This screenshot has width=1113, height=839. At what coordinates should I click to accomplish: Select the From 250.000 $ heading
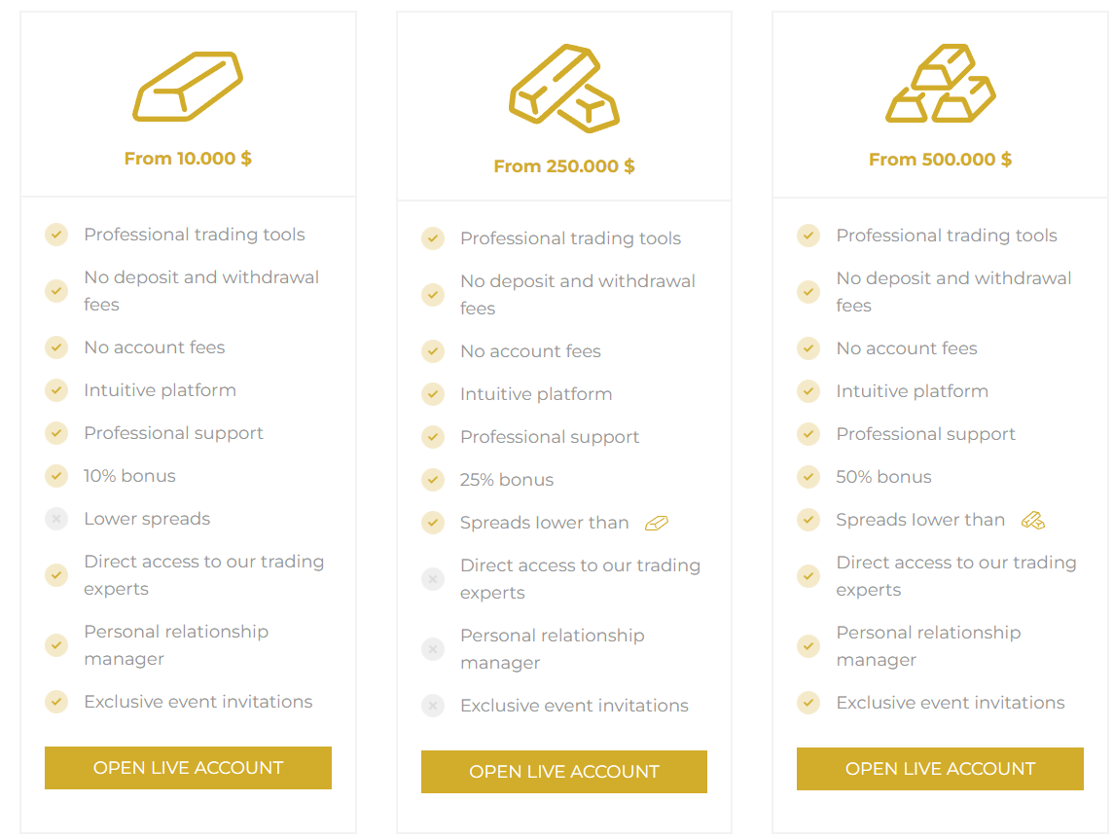(564, 166)
